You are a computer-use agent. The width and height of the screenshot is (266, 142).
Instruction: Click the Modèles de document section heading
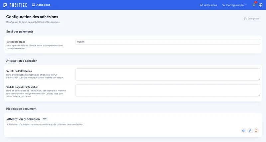click(x=21, y=109)
